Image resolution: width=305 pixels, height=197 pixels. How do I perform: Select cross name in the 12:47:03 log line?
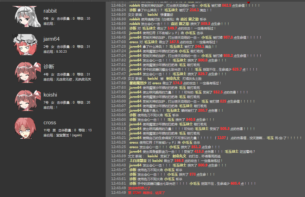(134, 42)
